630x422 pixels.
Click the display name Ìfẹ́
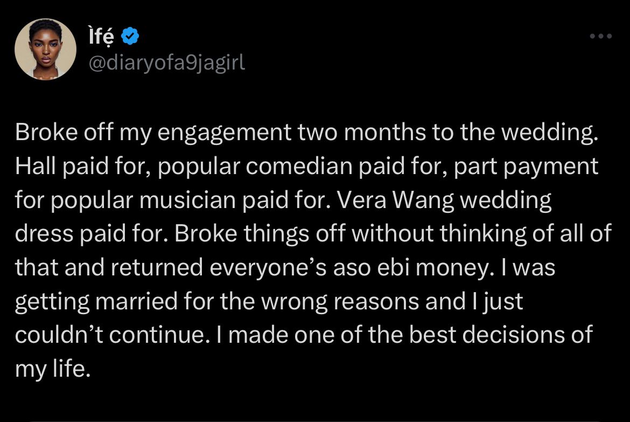coord(101,36)
